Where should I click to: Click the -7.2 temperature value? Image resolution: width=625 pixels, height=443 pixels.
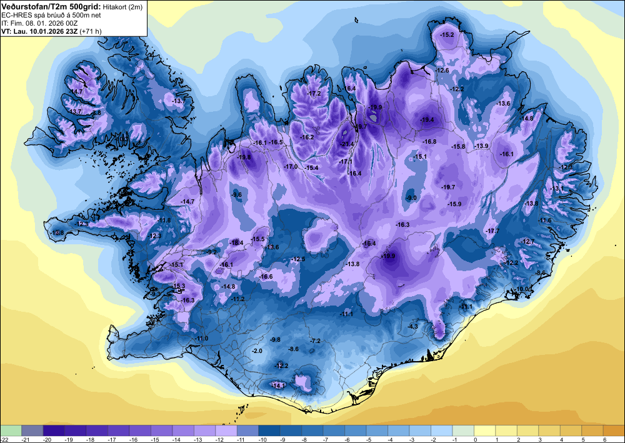(315, 341)
